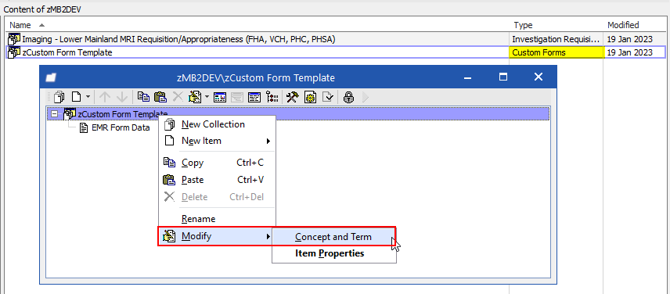This screenshot has height=294, width=670.
Task: Open the New Item context submenu
Action: click(217, 141)
